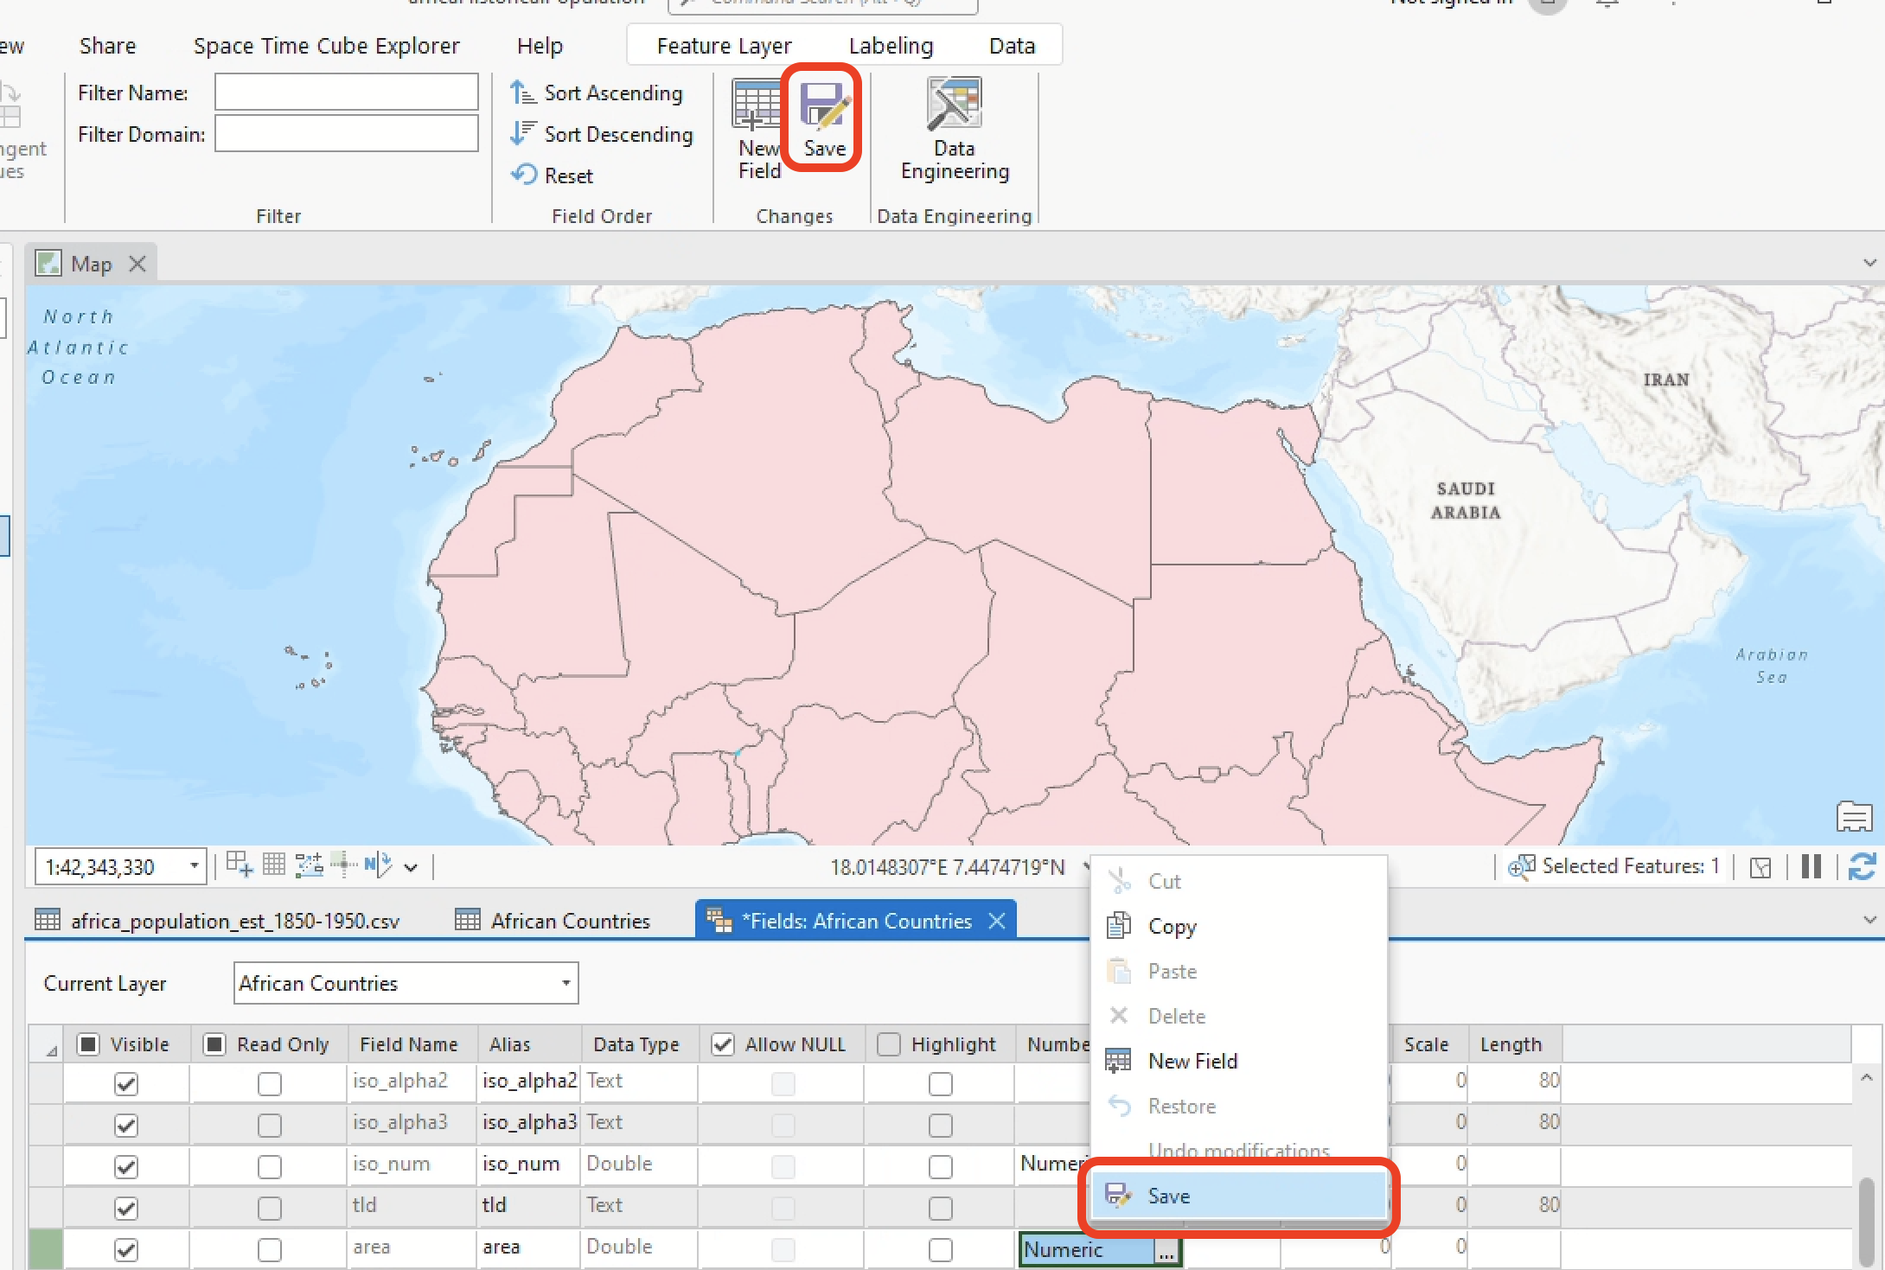Viewport: 1885px width, 1270px height.
Task: Click the map grid icon
Action: pos(274,865)
